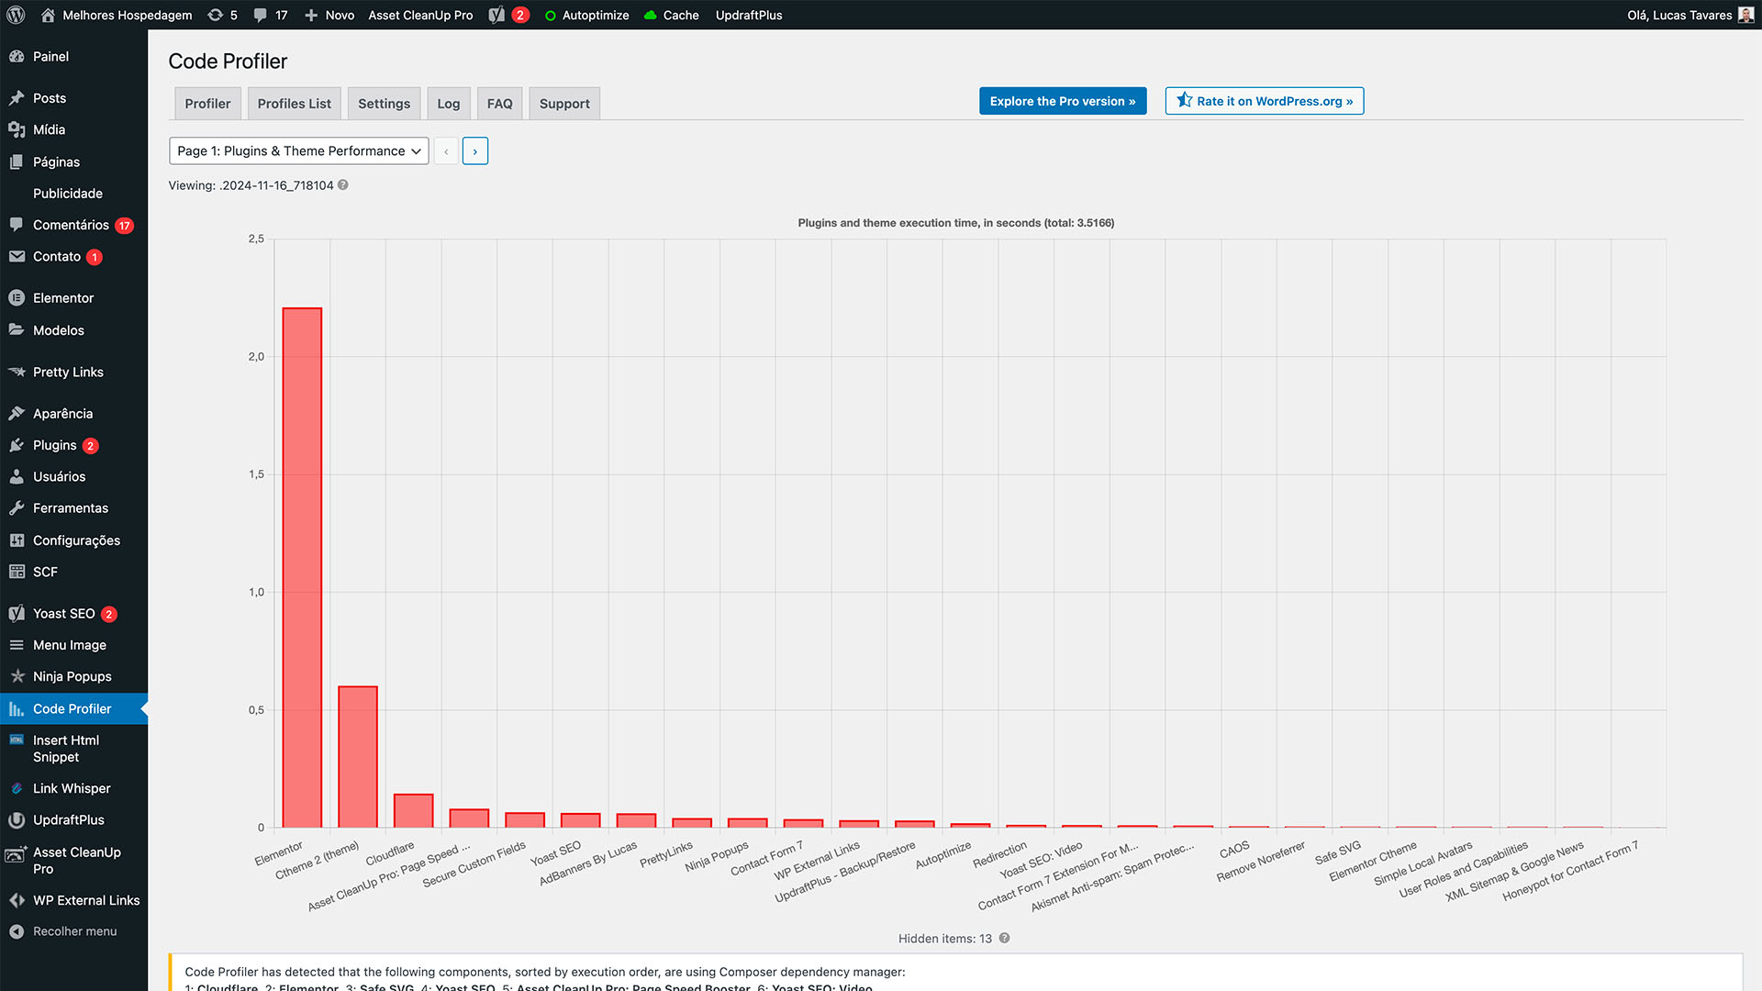The height and width of the screenshot is (991, 1762).
Task: Click the Pretty Links star icon
Action: (x=17, y=372)
